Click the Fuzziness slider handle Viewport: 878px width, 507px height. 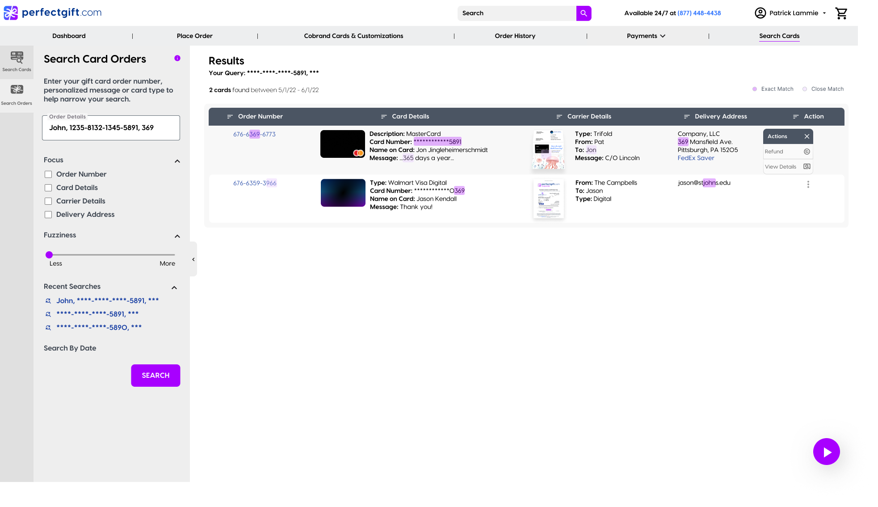pos(49,255)
